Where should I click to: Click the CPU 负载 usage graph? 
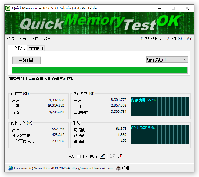pos(160,134)
